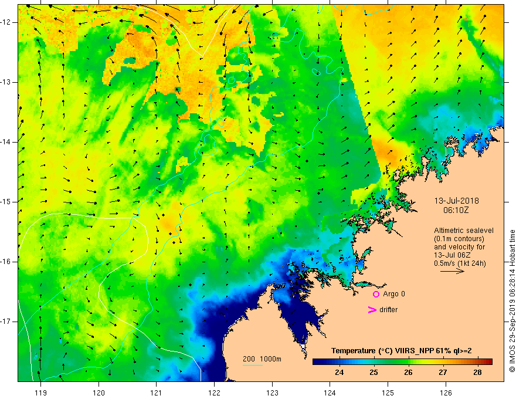Click the Altimetric sealevel legend text
516x399 pixels.
pyautogui.click(x=464, y=231)
